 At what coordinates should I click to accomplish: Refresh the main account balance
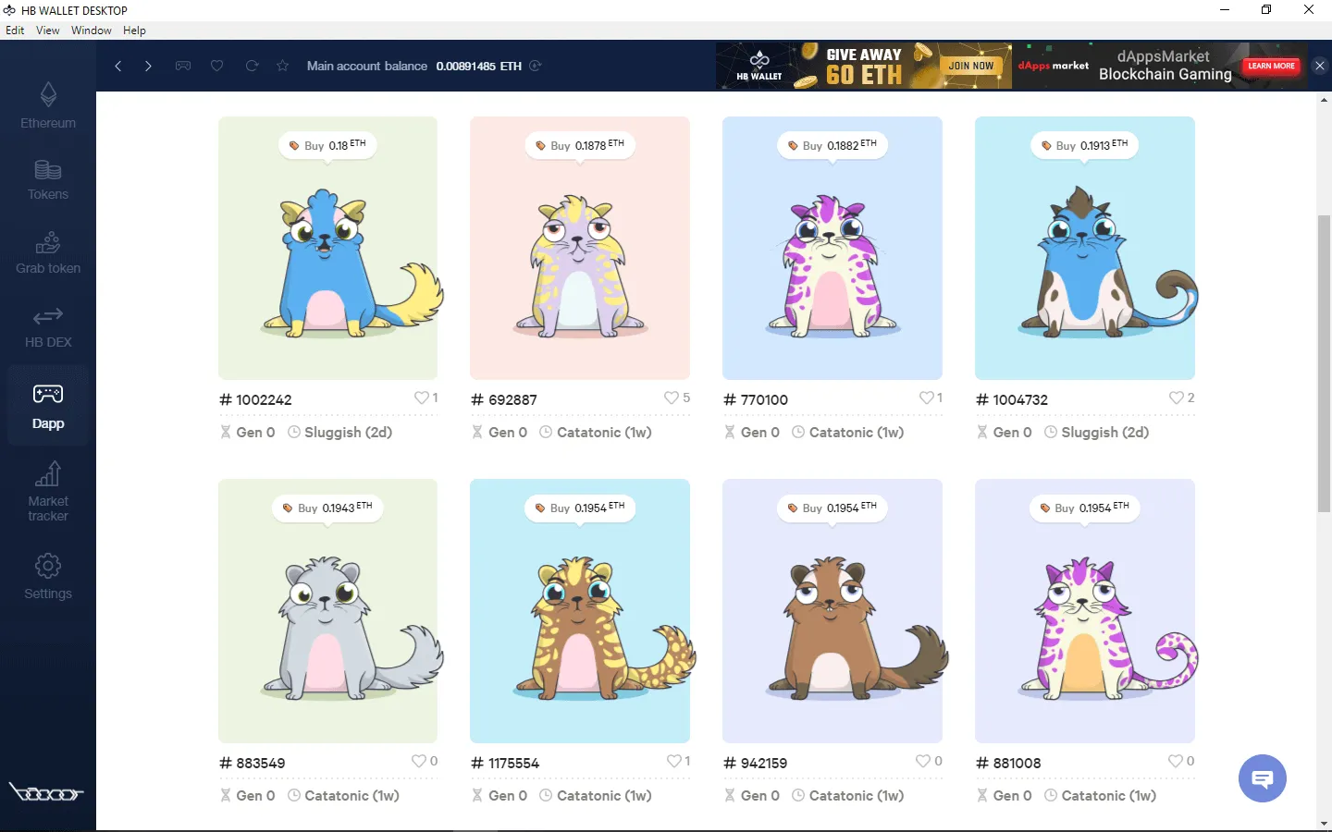pyautogui.click(x=535, y=66)
